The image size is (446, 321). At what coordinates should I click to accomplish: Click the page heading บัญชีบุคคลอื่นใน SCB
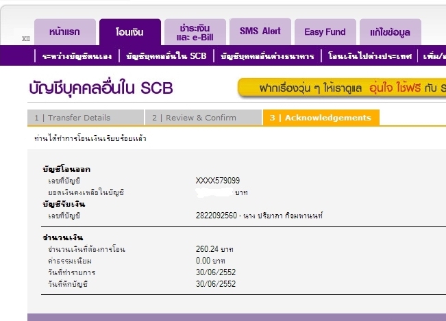101,88
